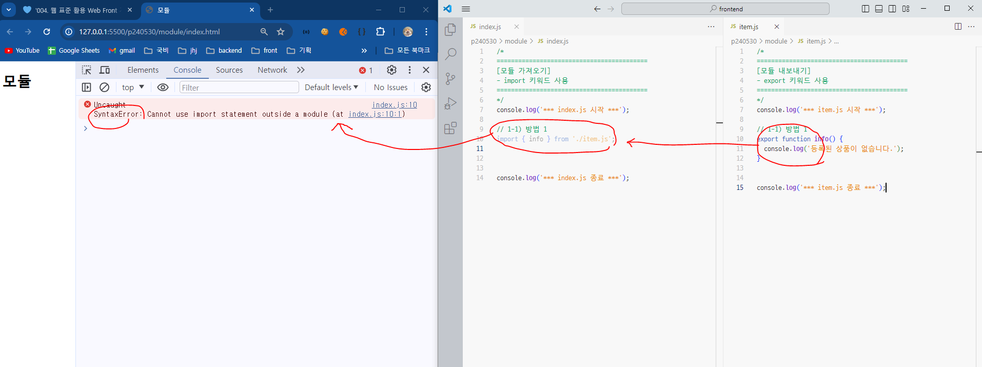The image size is (982, 367).
Task: Go back in Chrome
Action: point(10,32)
